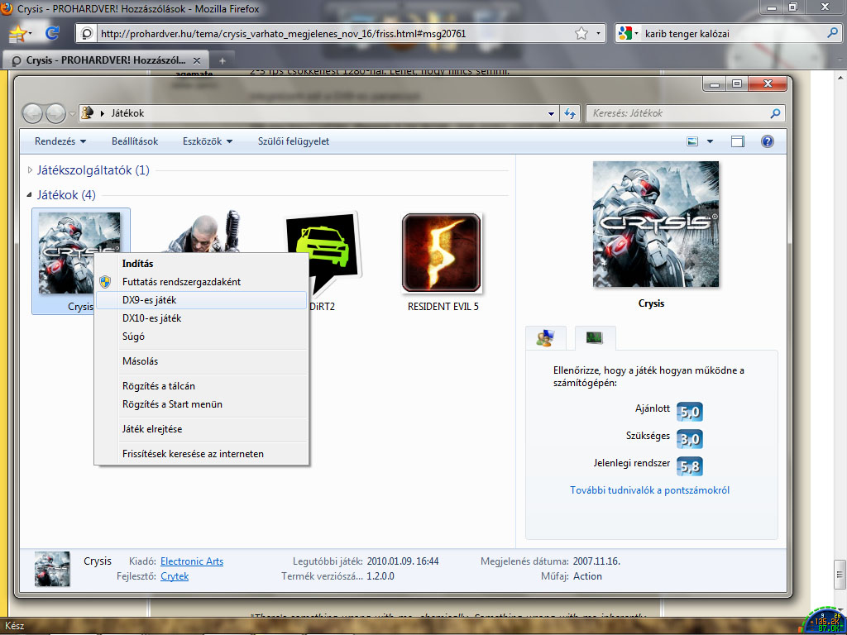Open the Electronic Arts publisher link
847x635 pixels.
[192, 561]
